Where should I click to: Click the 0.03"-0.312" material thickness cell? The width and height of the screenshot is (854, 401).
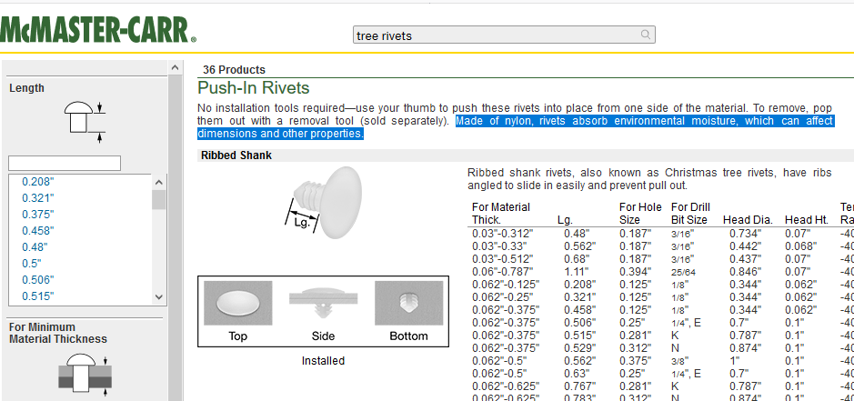[502, 233]
